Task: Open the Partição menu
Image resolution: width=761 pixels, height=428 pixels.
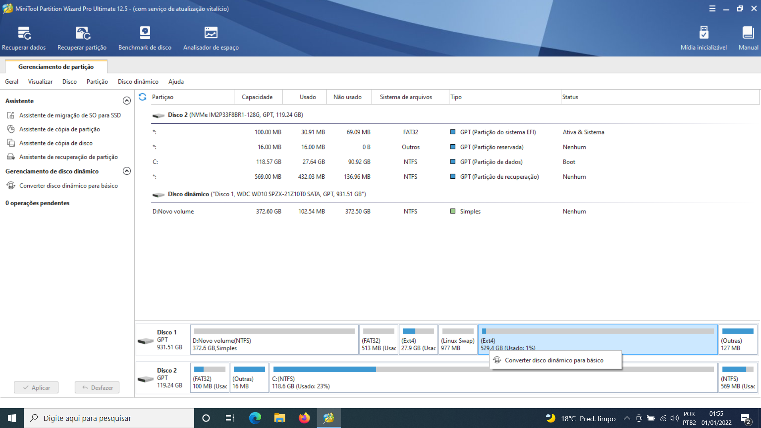Action: [97, 82]
